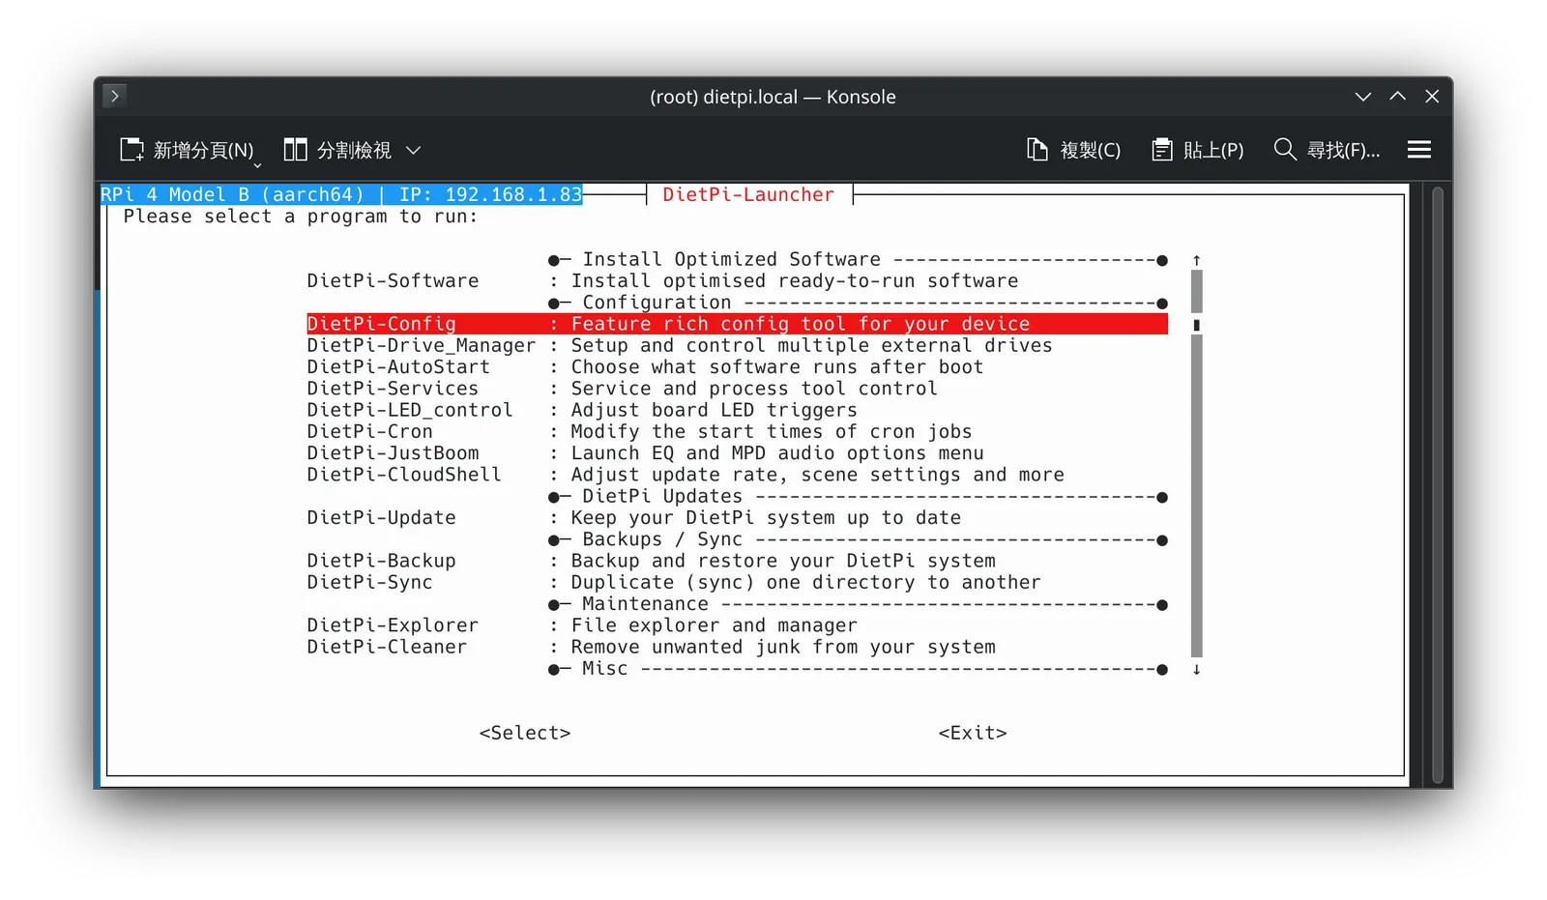The height and width of the screenshot is (900, 1547).
Task: Click the menu list scroll up arrow
Action: pos(1197,260)
